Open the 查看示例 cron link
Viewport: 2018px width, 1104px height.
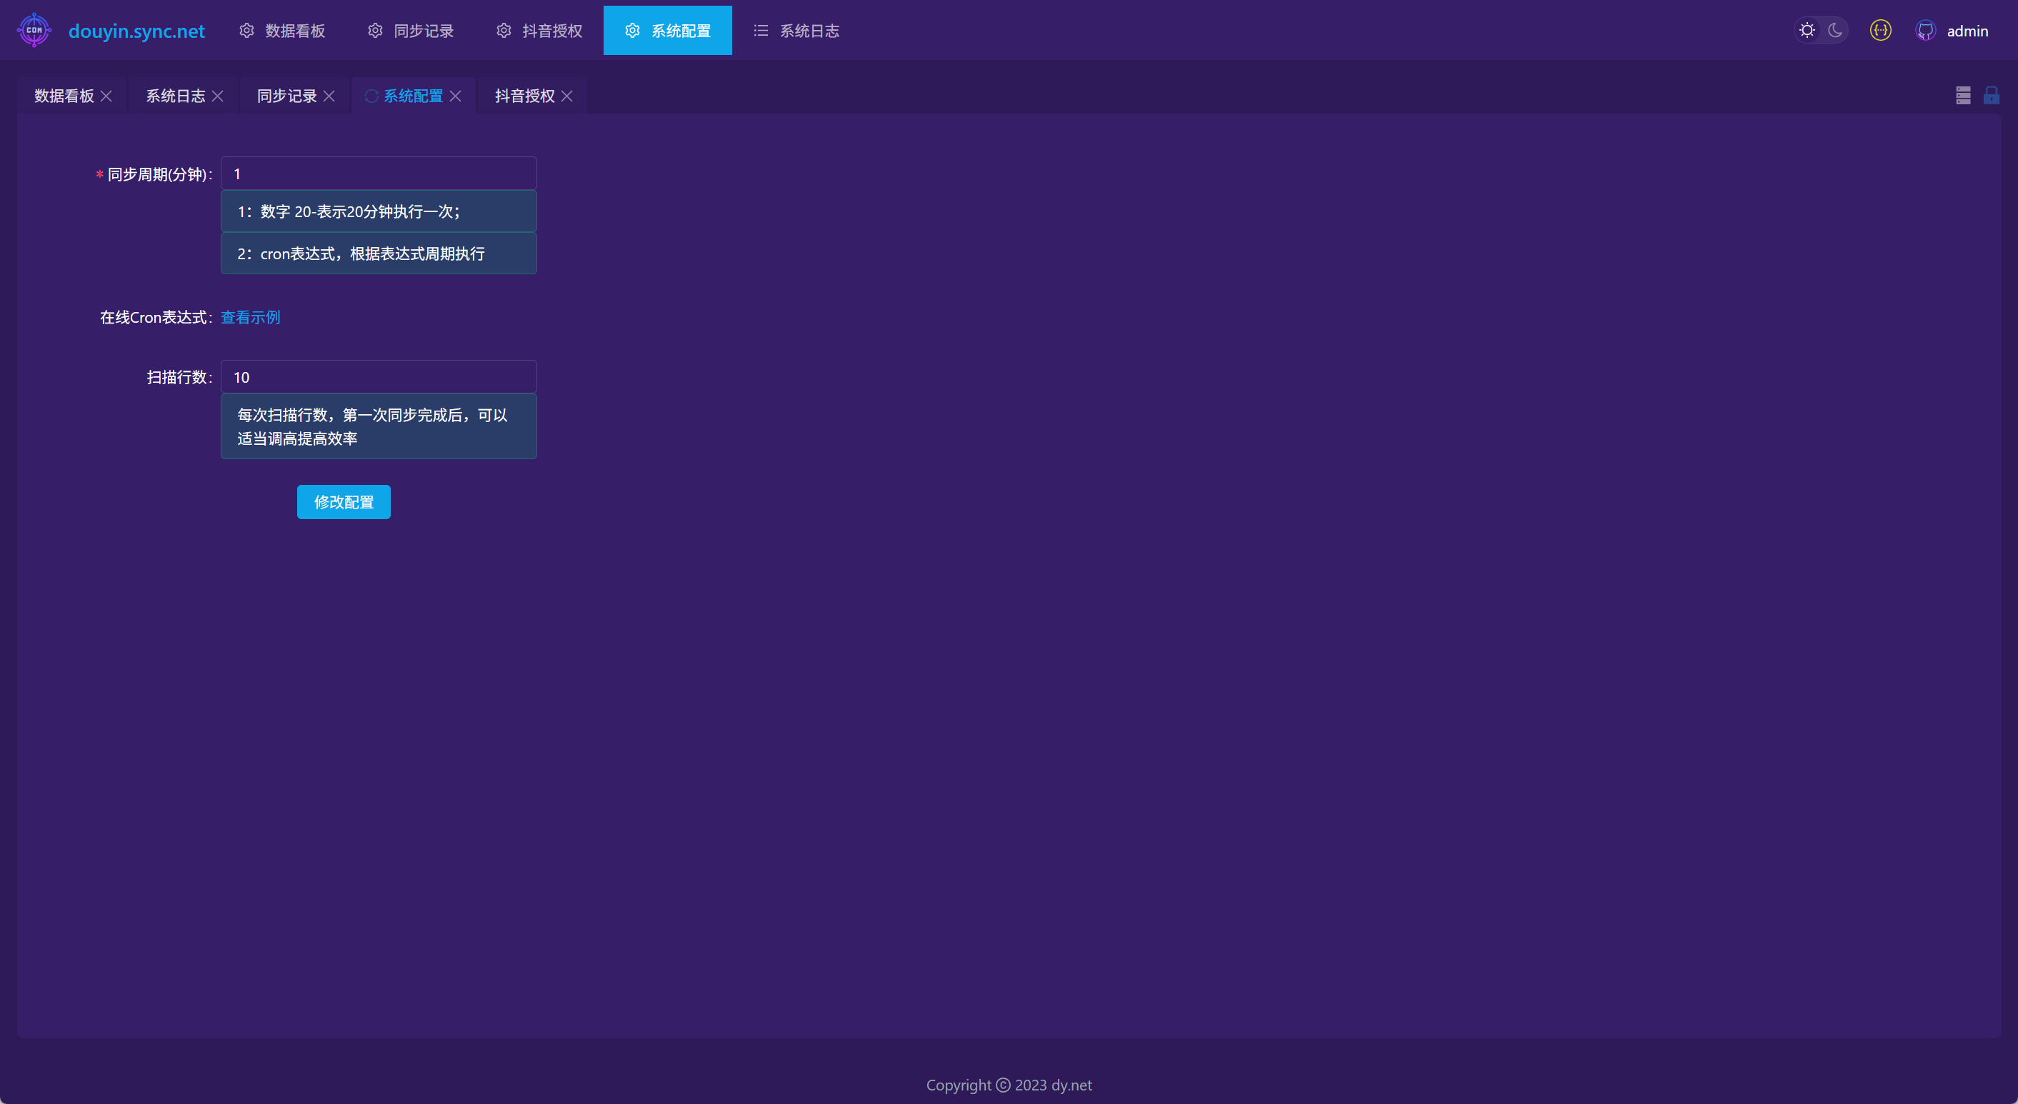(250, 317)
